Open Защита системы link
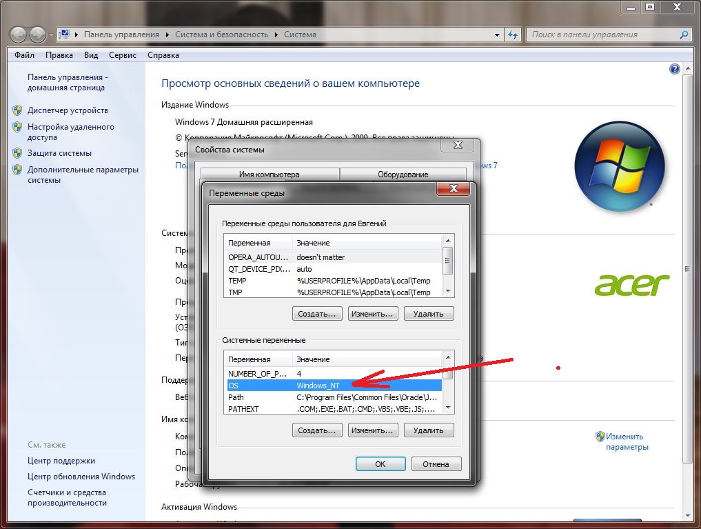This screenshot has height=529, width=701. 59,153
